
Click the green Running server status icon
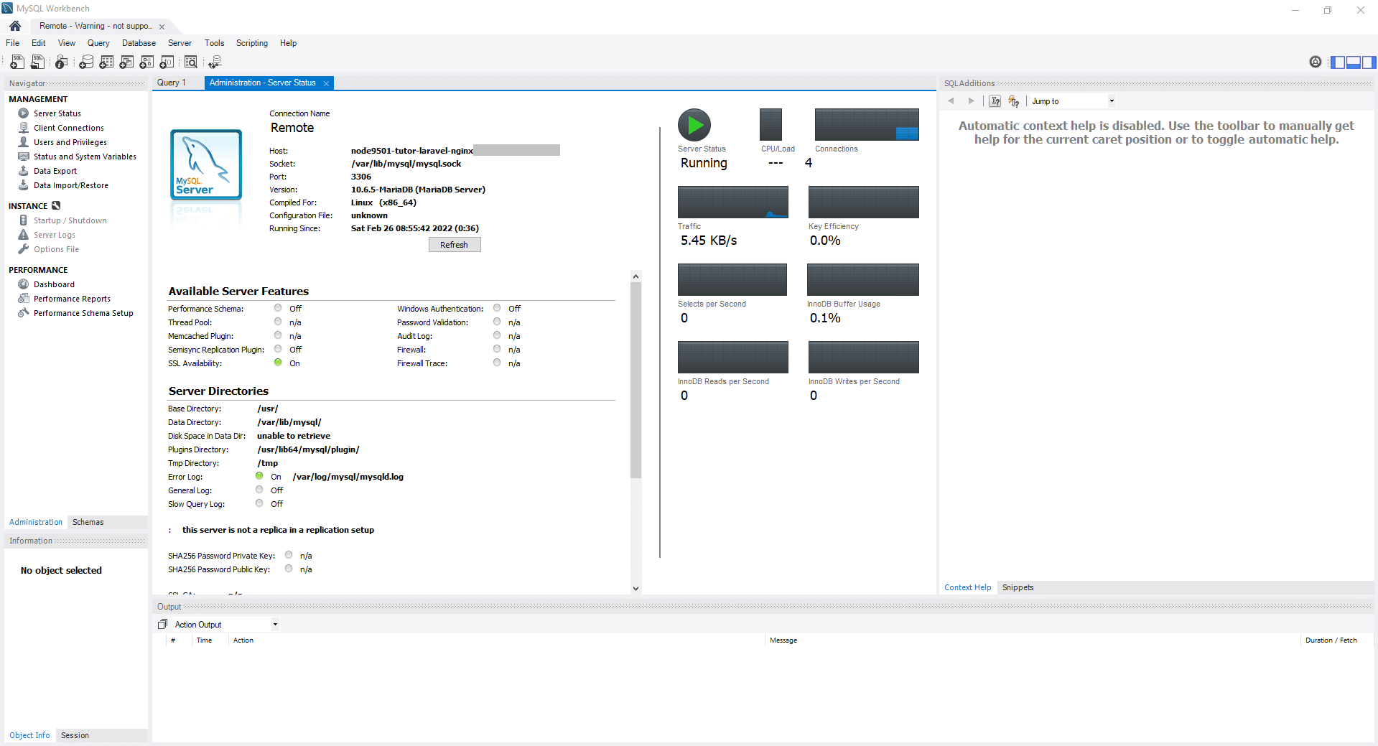(694, 125)
